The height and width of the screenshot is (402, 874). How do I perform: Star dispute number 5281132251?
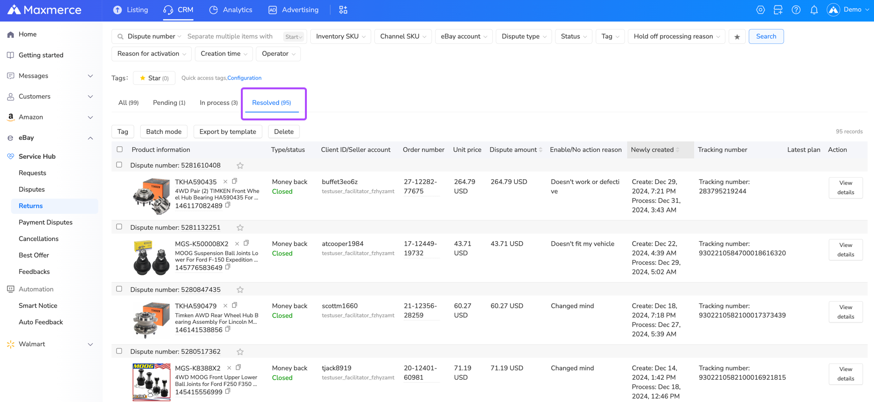(240, 228)
